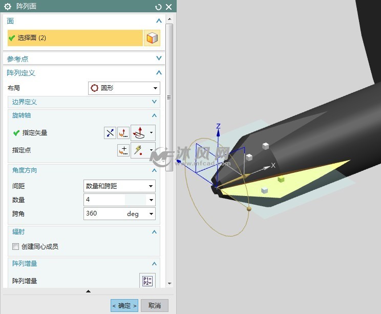Click the Z axis arrowhead in the viewport
Screen dimensions: 381x314
pyautogui.click(x=218, y=133)
